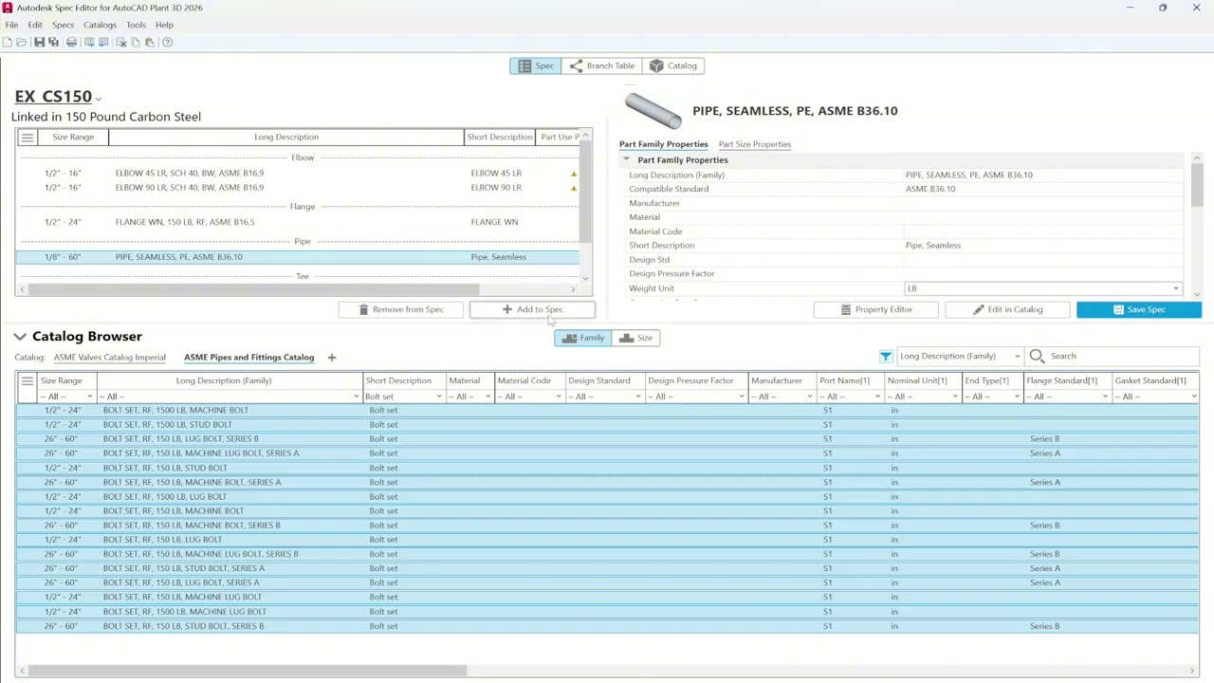Click the Save All toolbar icon
This screenshot has height=683, width=1214.
pos(53,42)
